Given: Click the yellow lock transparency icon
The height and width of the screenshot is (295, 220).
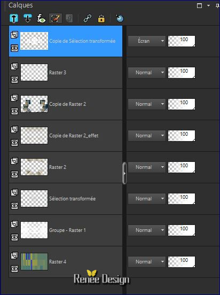Looking at the screenshot, I should coord(101,18).
